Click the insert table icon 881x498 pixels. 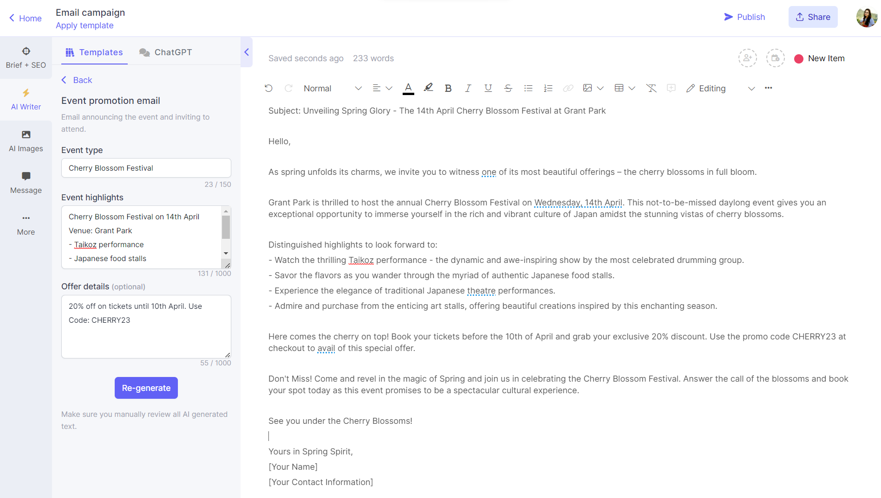[619, 88]
